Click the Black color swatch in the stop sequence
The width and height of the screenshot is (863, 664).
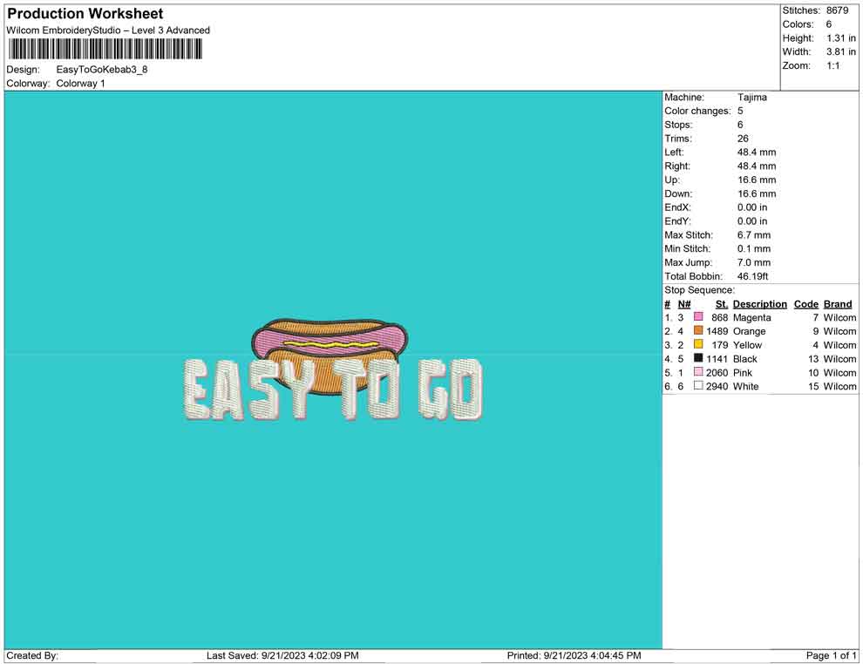tap(698, 358)
